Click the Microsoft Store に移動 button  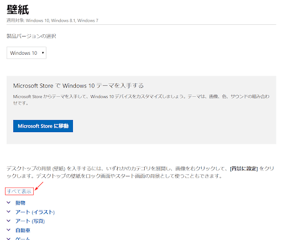(43, 126)
